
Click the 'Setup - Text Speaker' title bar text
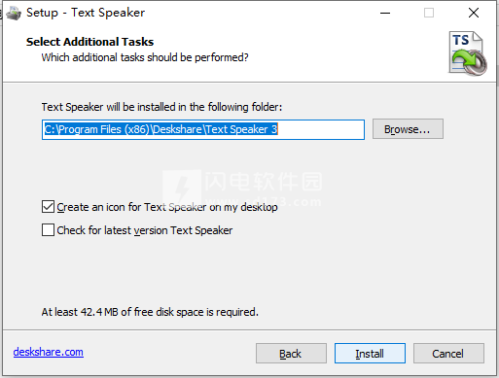(86, 13)
